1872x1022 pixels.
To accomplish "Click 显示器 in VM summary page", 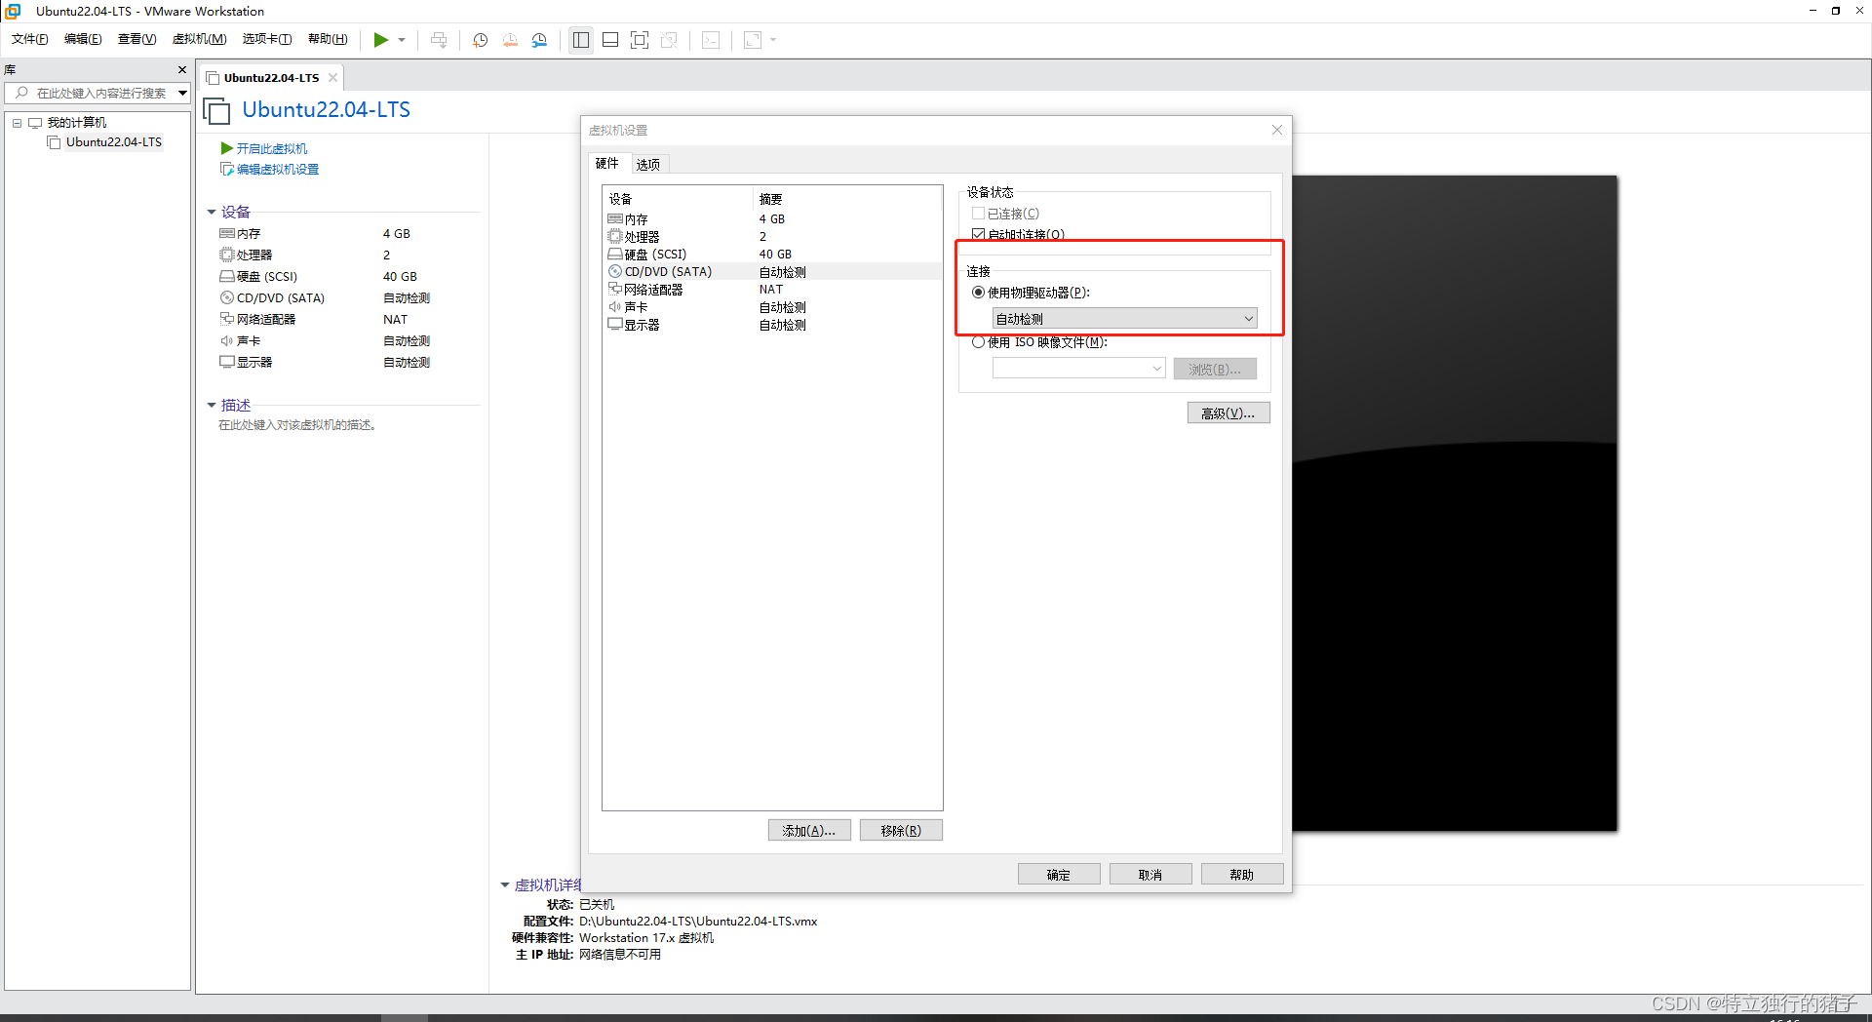I will (x=254, y=363).
